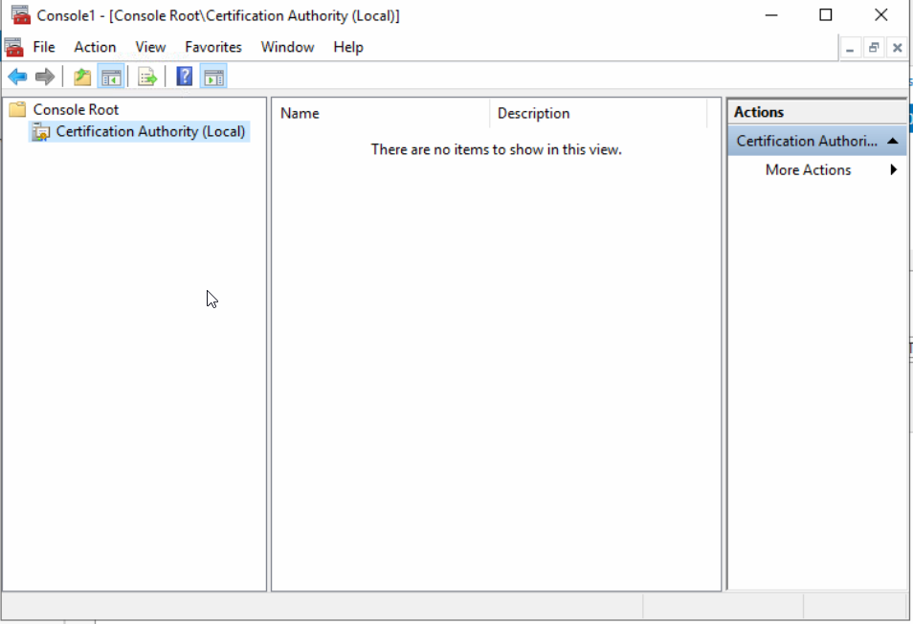
Task: Click the Show/Hide Console Tree toolbar icon
Action: point(111,76)
